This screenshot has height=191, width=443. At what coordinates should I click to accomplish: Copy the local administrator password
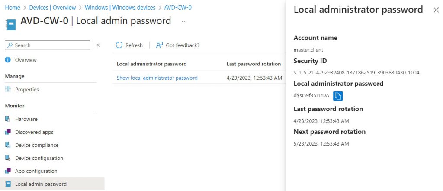[338, 96]
